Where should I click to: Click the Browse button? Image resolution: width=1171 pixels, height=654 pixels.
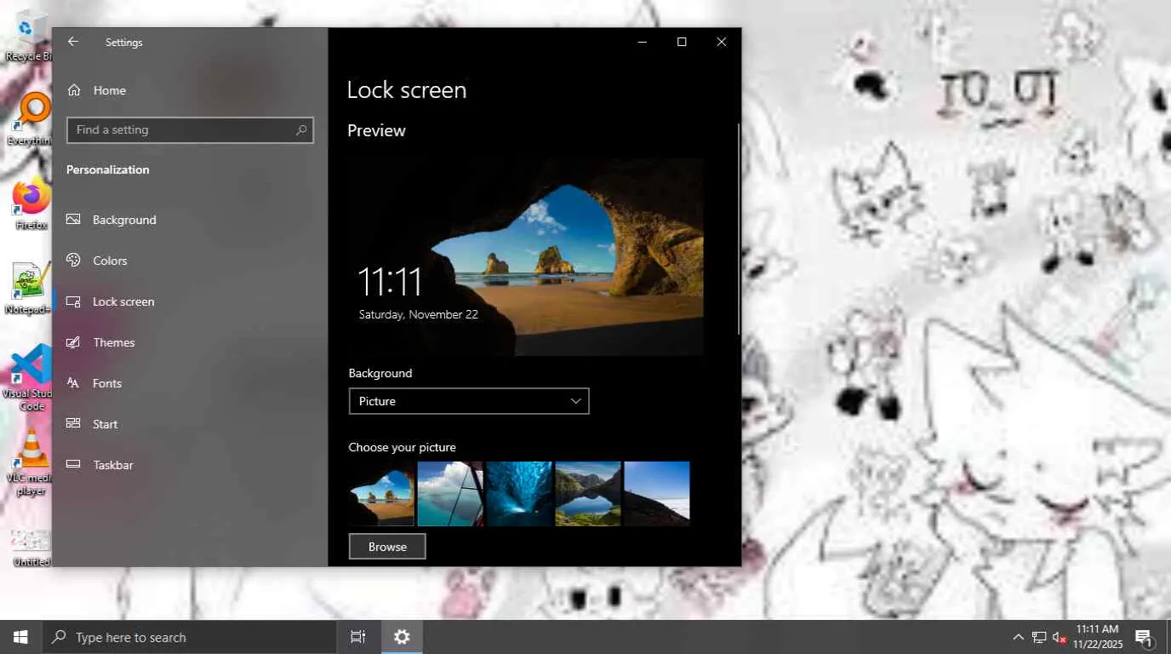(x=387, y=547)
